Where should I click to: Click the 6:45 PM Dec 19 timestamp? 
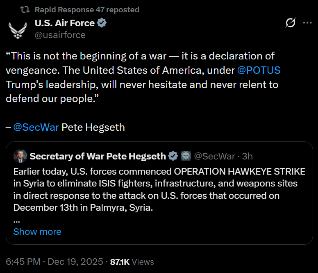tap(55, 262)
